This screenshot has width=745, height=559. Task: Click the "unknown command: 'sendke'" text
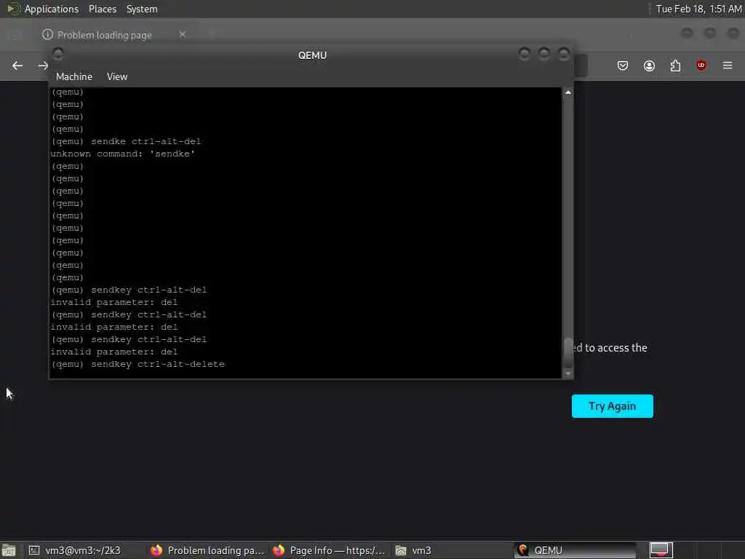point(122,154)
